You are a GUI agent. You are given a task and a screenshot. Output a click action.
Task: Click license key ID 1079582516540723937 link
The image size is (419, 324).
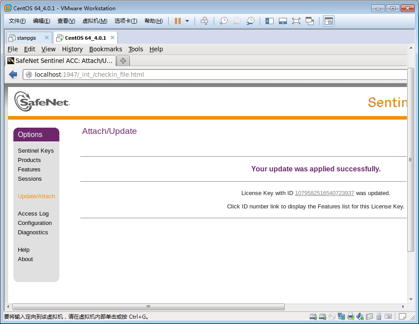[324, 193]
